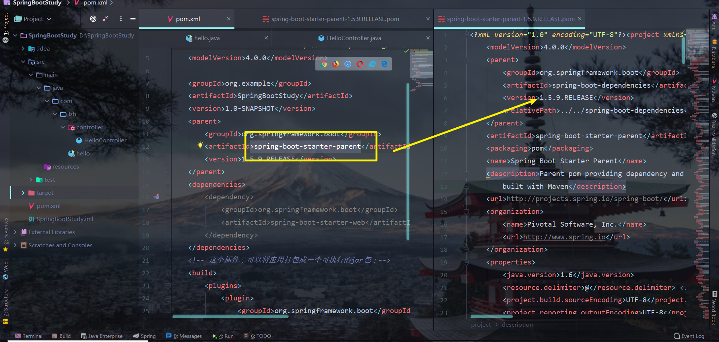
Task: Open the Java Enterprise tool tab
Action: [102, 336]
